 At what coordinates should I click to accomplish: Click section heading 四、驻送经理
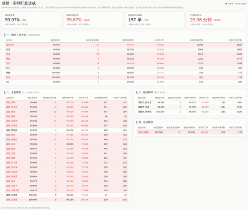(145, 122)
